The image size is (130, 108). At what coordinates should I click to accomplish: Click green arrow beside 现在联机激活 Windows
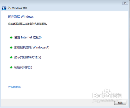coord(11,48)
